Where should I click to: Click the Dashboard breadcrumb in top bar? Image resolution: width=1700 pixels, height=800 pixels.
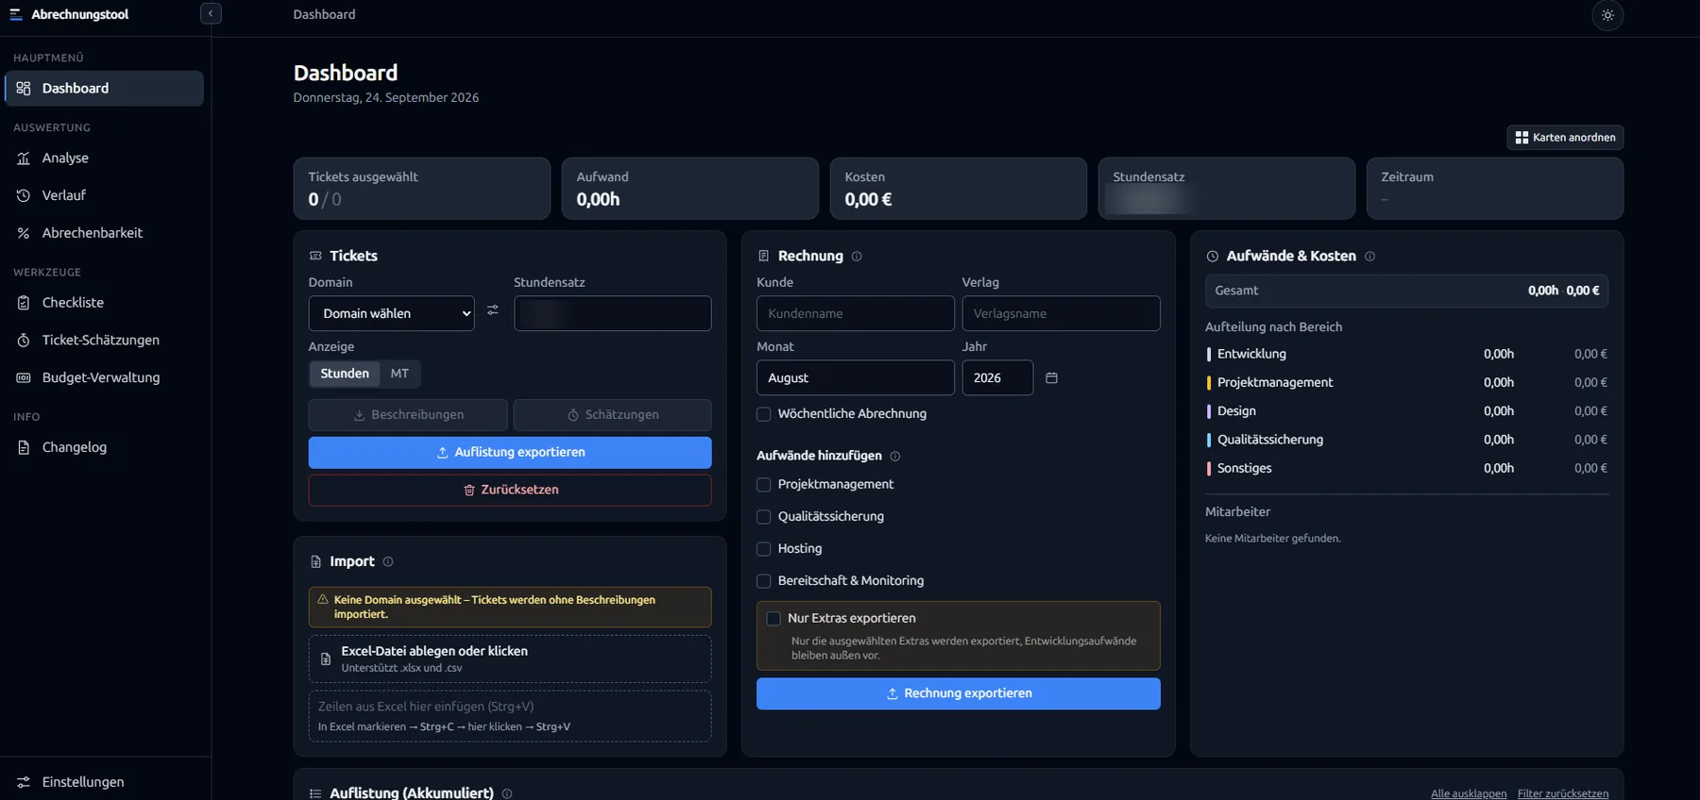click(324, 14)
